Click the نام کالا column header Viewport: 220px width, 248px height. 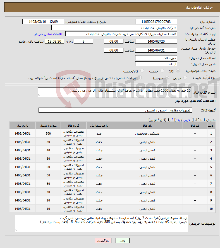pyautogui.click(x=147, y=126)
